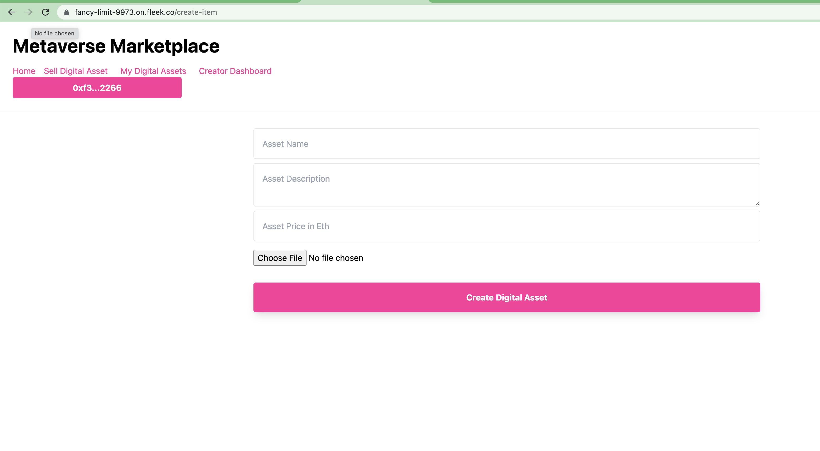Click the 0xf3...2266 wallet button
820x451 pixels.
[x=97, y=87]
